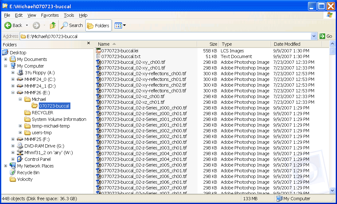337x204 pixels.
Task: Collapse the Michael folder tree node
Action: (x=20, y=99)
